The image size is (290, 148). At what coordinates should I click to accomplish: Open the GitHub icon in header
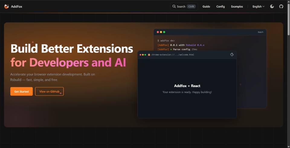point(281,6)
